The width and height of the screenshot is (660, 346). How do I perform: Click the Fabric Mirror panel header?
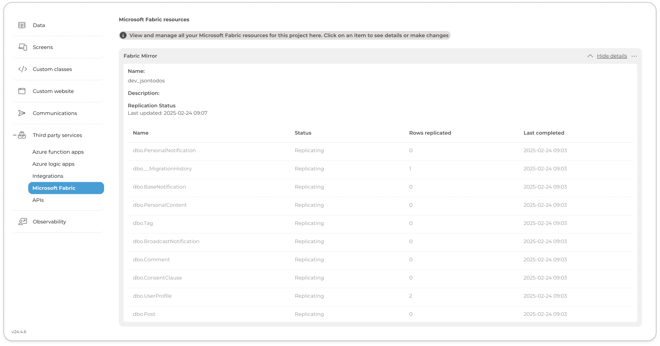pos(140,56)
